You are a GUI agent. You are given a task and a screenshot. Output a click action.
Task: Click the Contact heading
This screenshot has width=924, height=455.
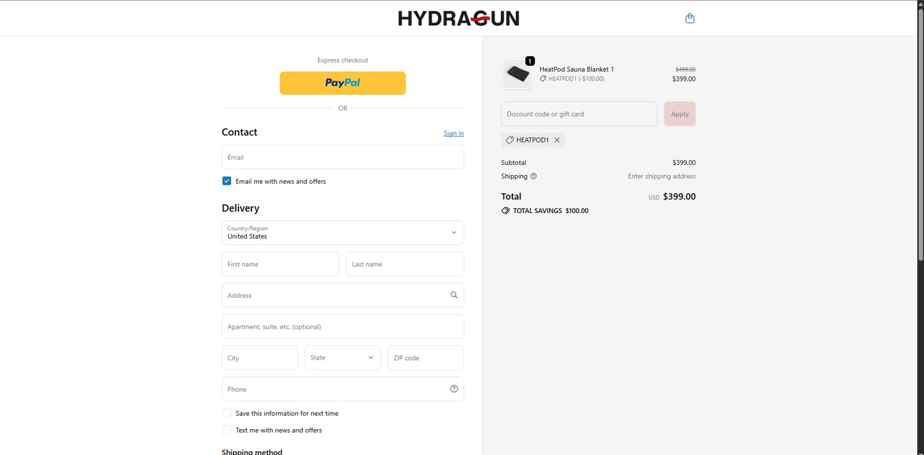pos(240,132)
